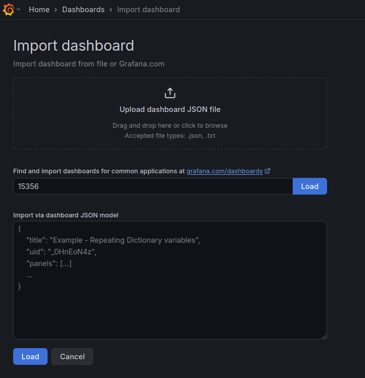Click the Grafana logo icon
The width and height of the screenshot is (365, 378).
pos(8,10)
